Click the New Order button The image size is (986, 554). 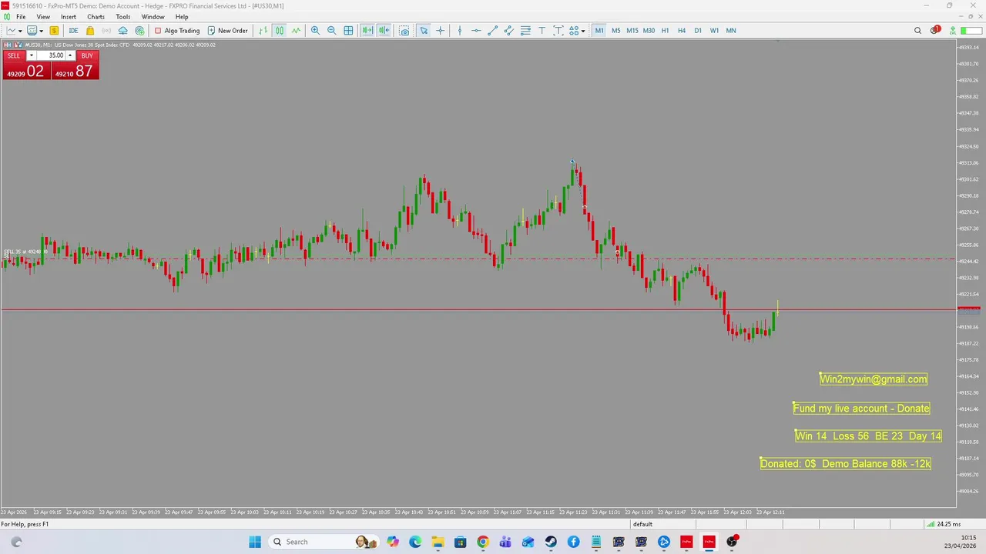point(227,31)
